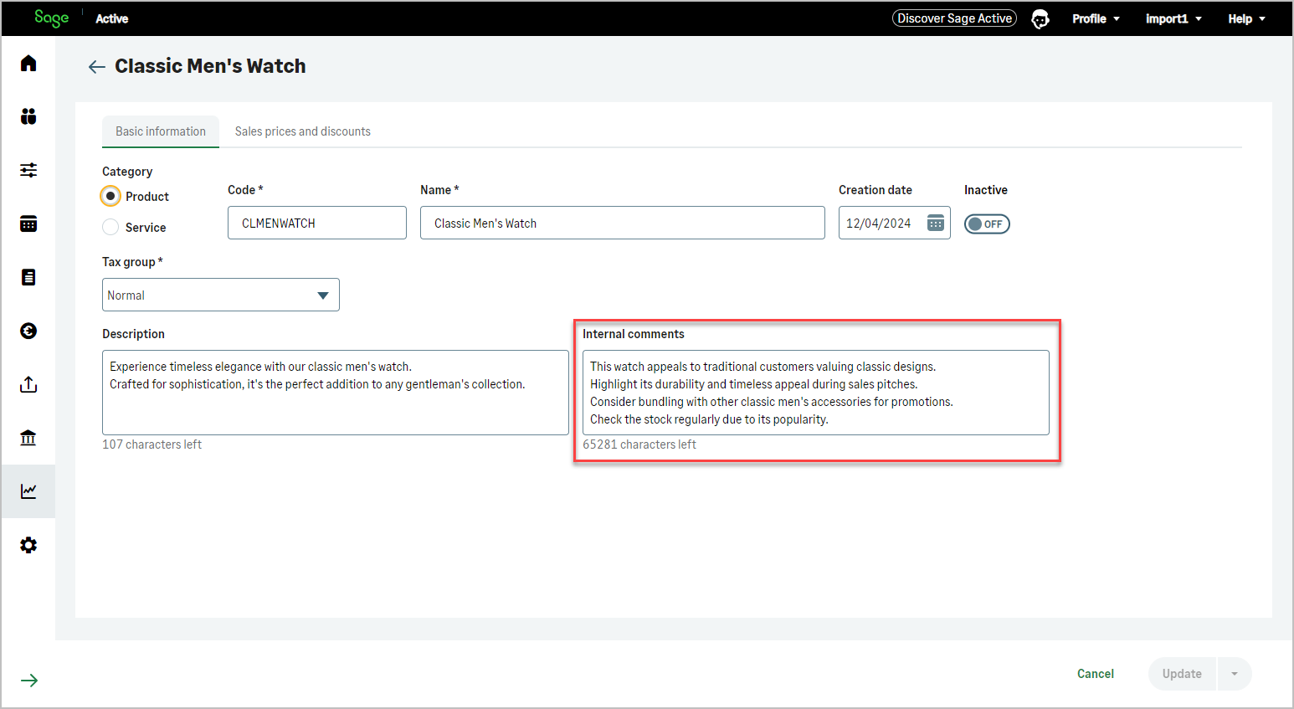Switch to Basic information tab
Viewport: 1294px width, 709px height.
[x=161, y=131]
